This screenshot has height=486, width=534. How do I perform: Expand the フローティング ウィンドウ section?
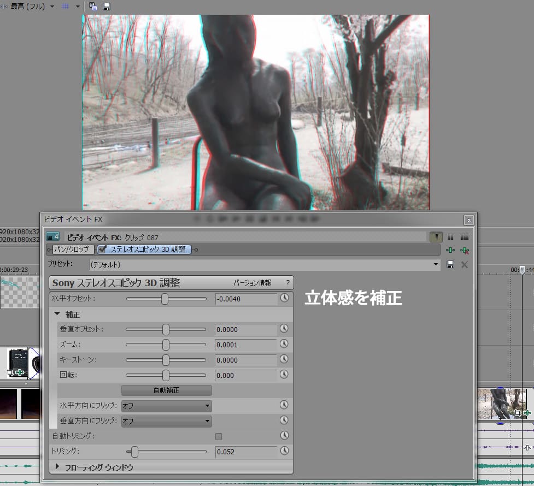tap(57, 467)
